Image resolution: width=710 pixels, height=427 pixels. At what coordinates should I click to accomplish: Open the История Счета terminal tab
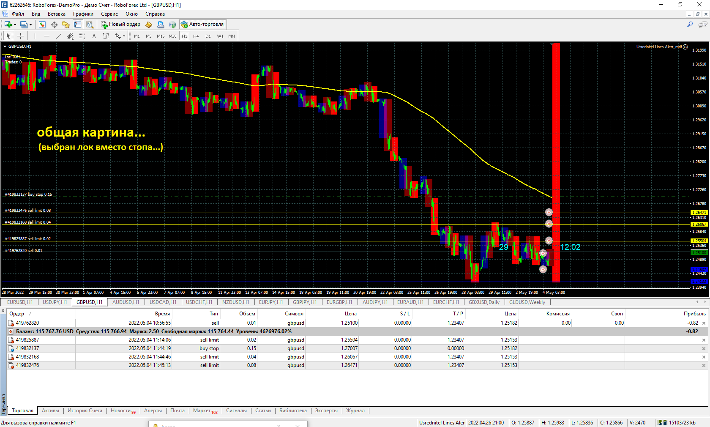85,411
